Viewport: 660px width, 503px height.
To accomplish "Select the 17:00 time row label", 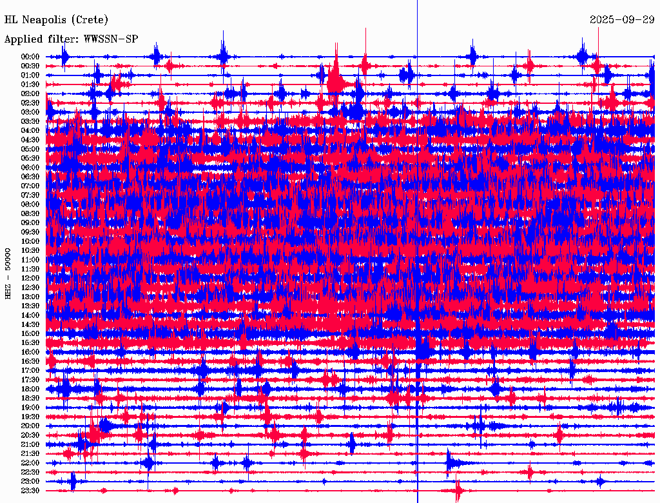I will pyautogui.click(x=30, y=371).
